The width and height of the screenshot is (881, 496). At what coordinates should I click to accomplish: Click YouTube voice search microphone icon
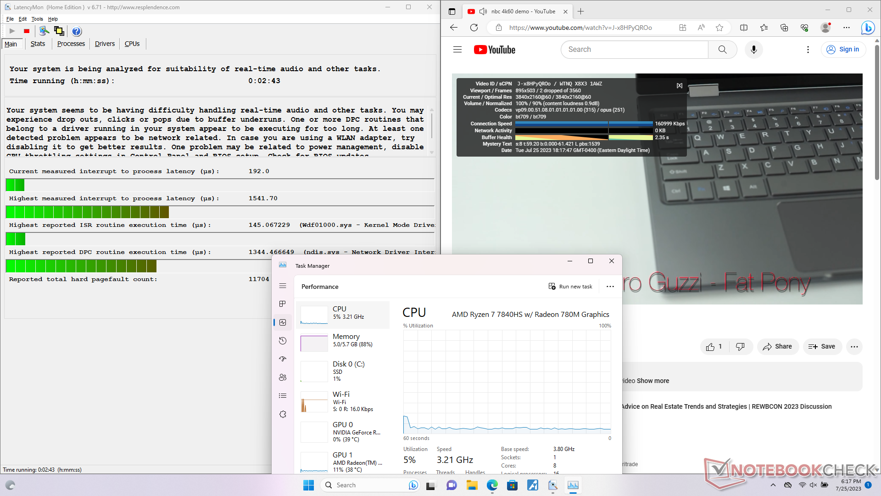tap(753, 50)
